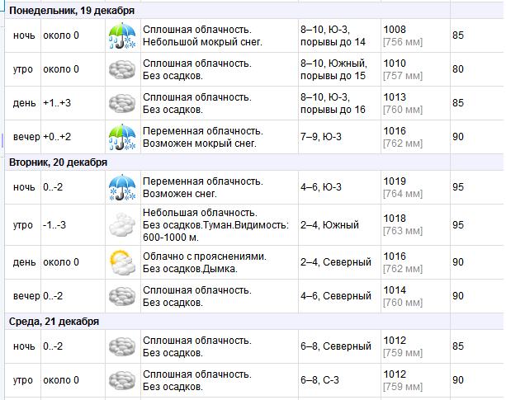506x400 pixels.
Task: Click the 'Среда, 21 декабря' date header
Action: (x=54, y=322)
